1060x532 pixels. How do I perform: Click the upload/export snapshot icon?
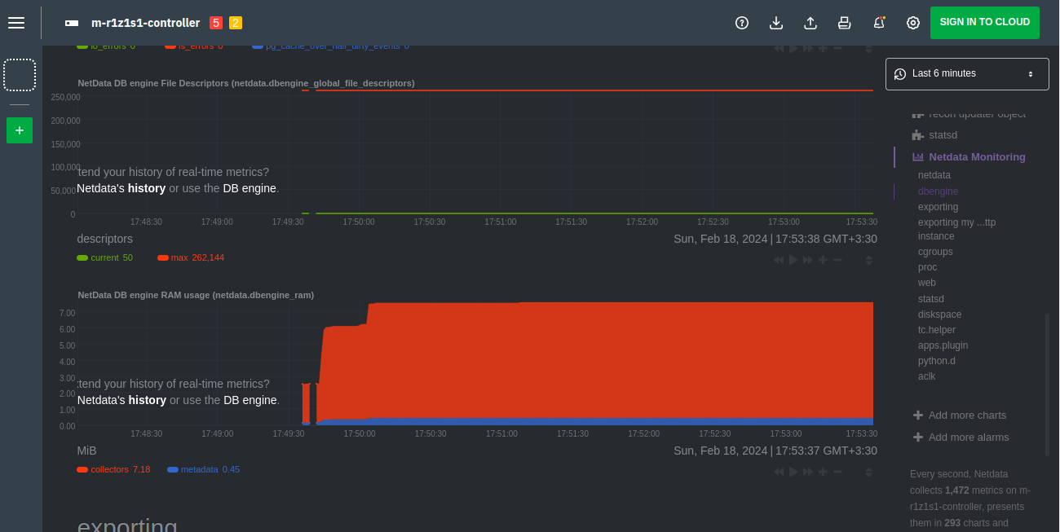(810, 23)
